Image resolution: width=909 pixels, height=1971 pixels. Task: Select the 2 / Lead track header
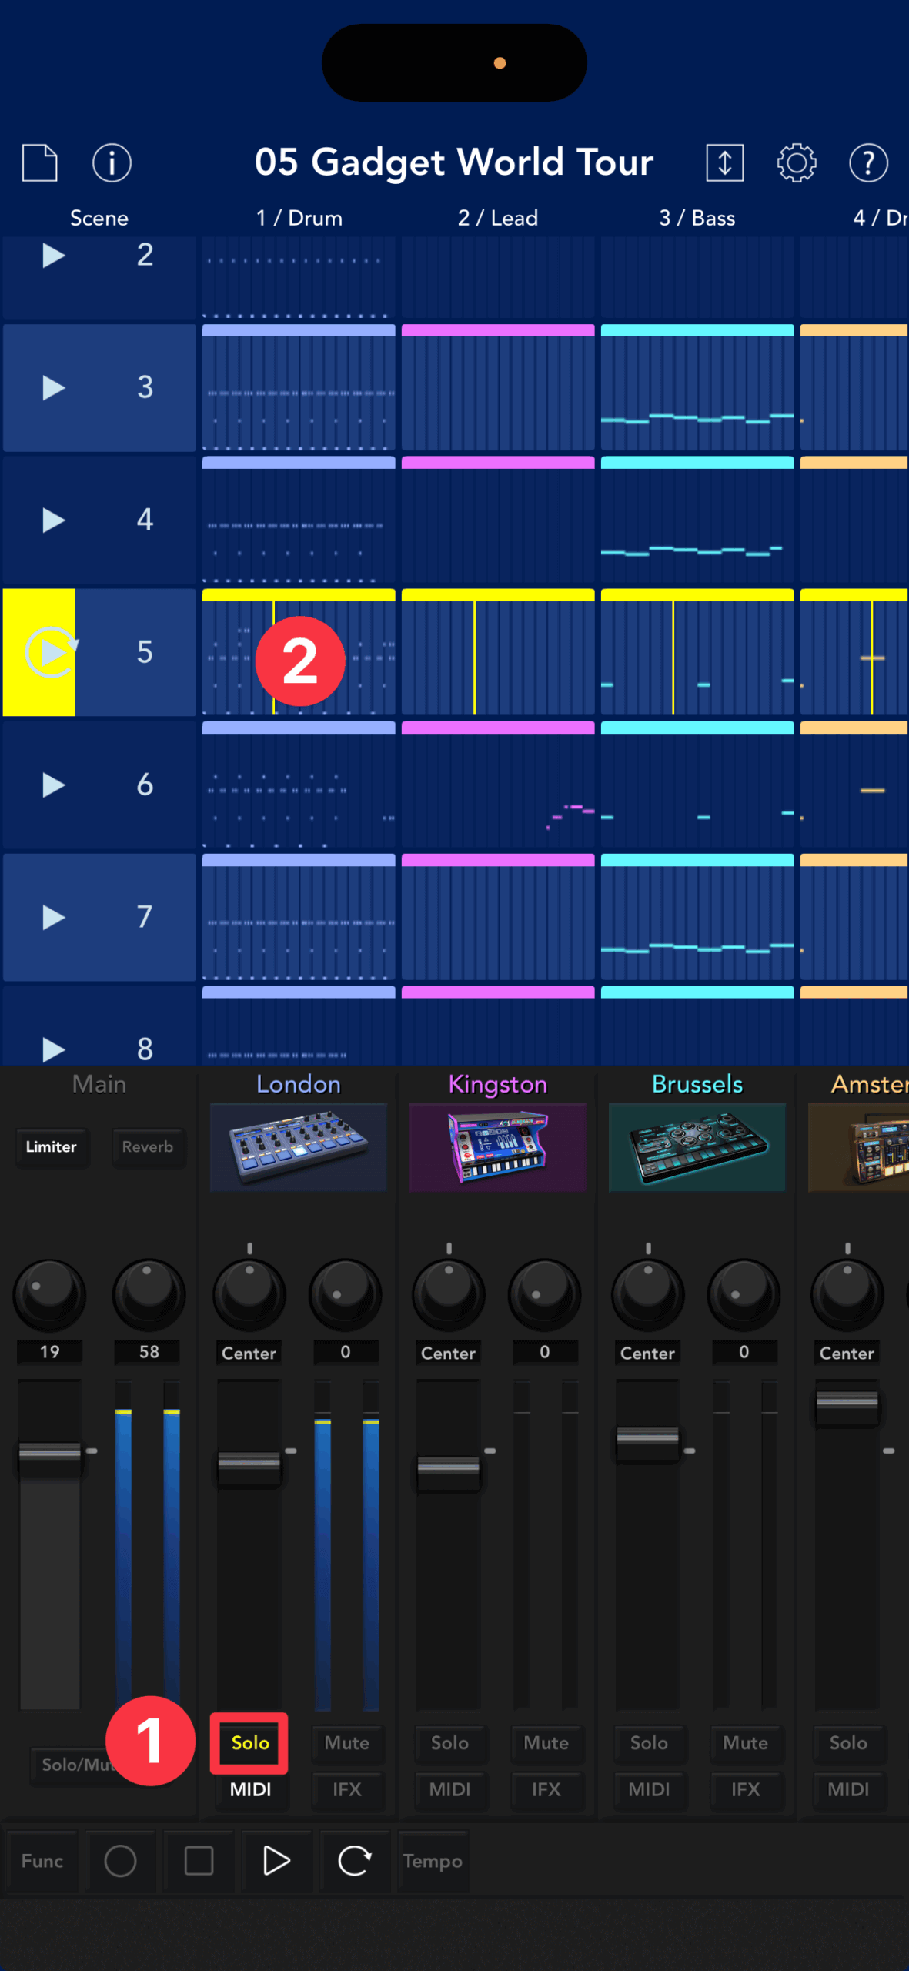[497, 218]
